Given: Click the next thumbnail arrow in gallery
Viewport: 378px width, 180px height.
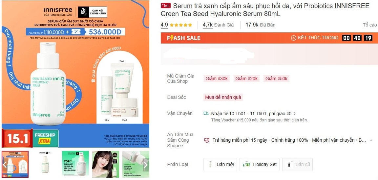Looking at the screenshot, I should click(146, 165).
